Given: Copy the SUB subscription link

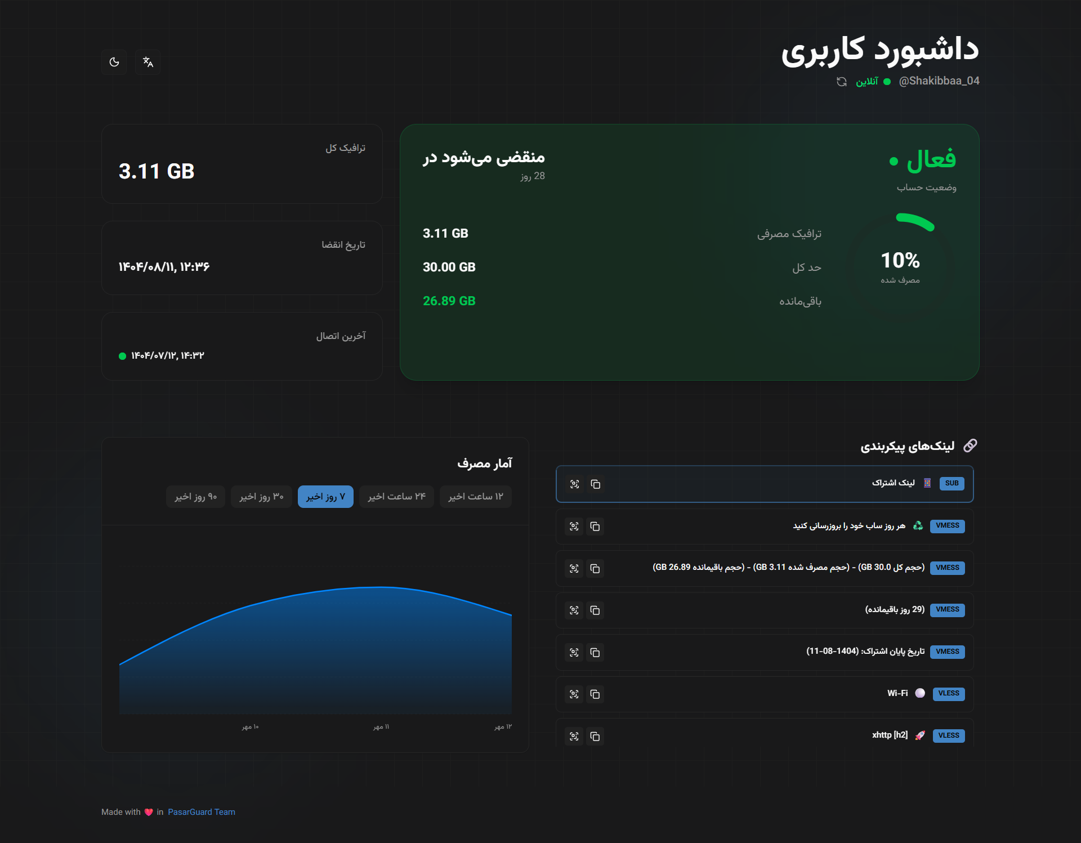Looking at the screenshot, I should [x=595, y=484].
